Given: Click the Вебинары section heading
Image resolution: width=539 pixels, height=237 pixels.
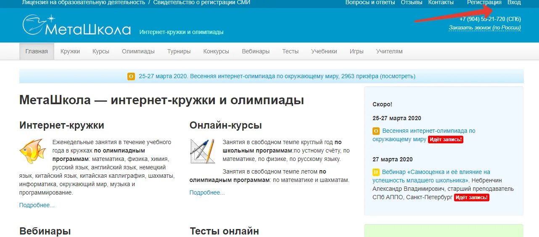Looking at the screenshot, I should [45, 231].
